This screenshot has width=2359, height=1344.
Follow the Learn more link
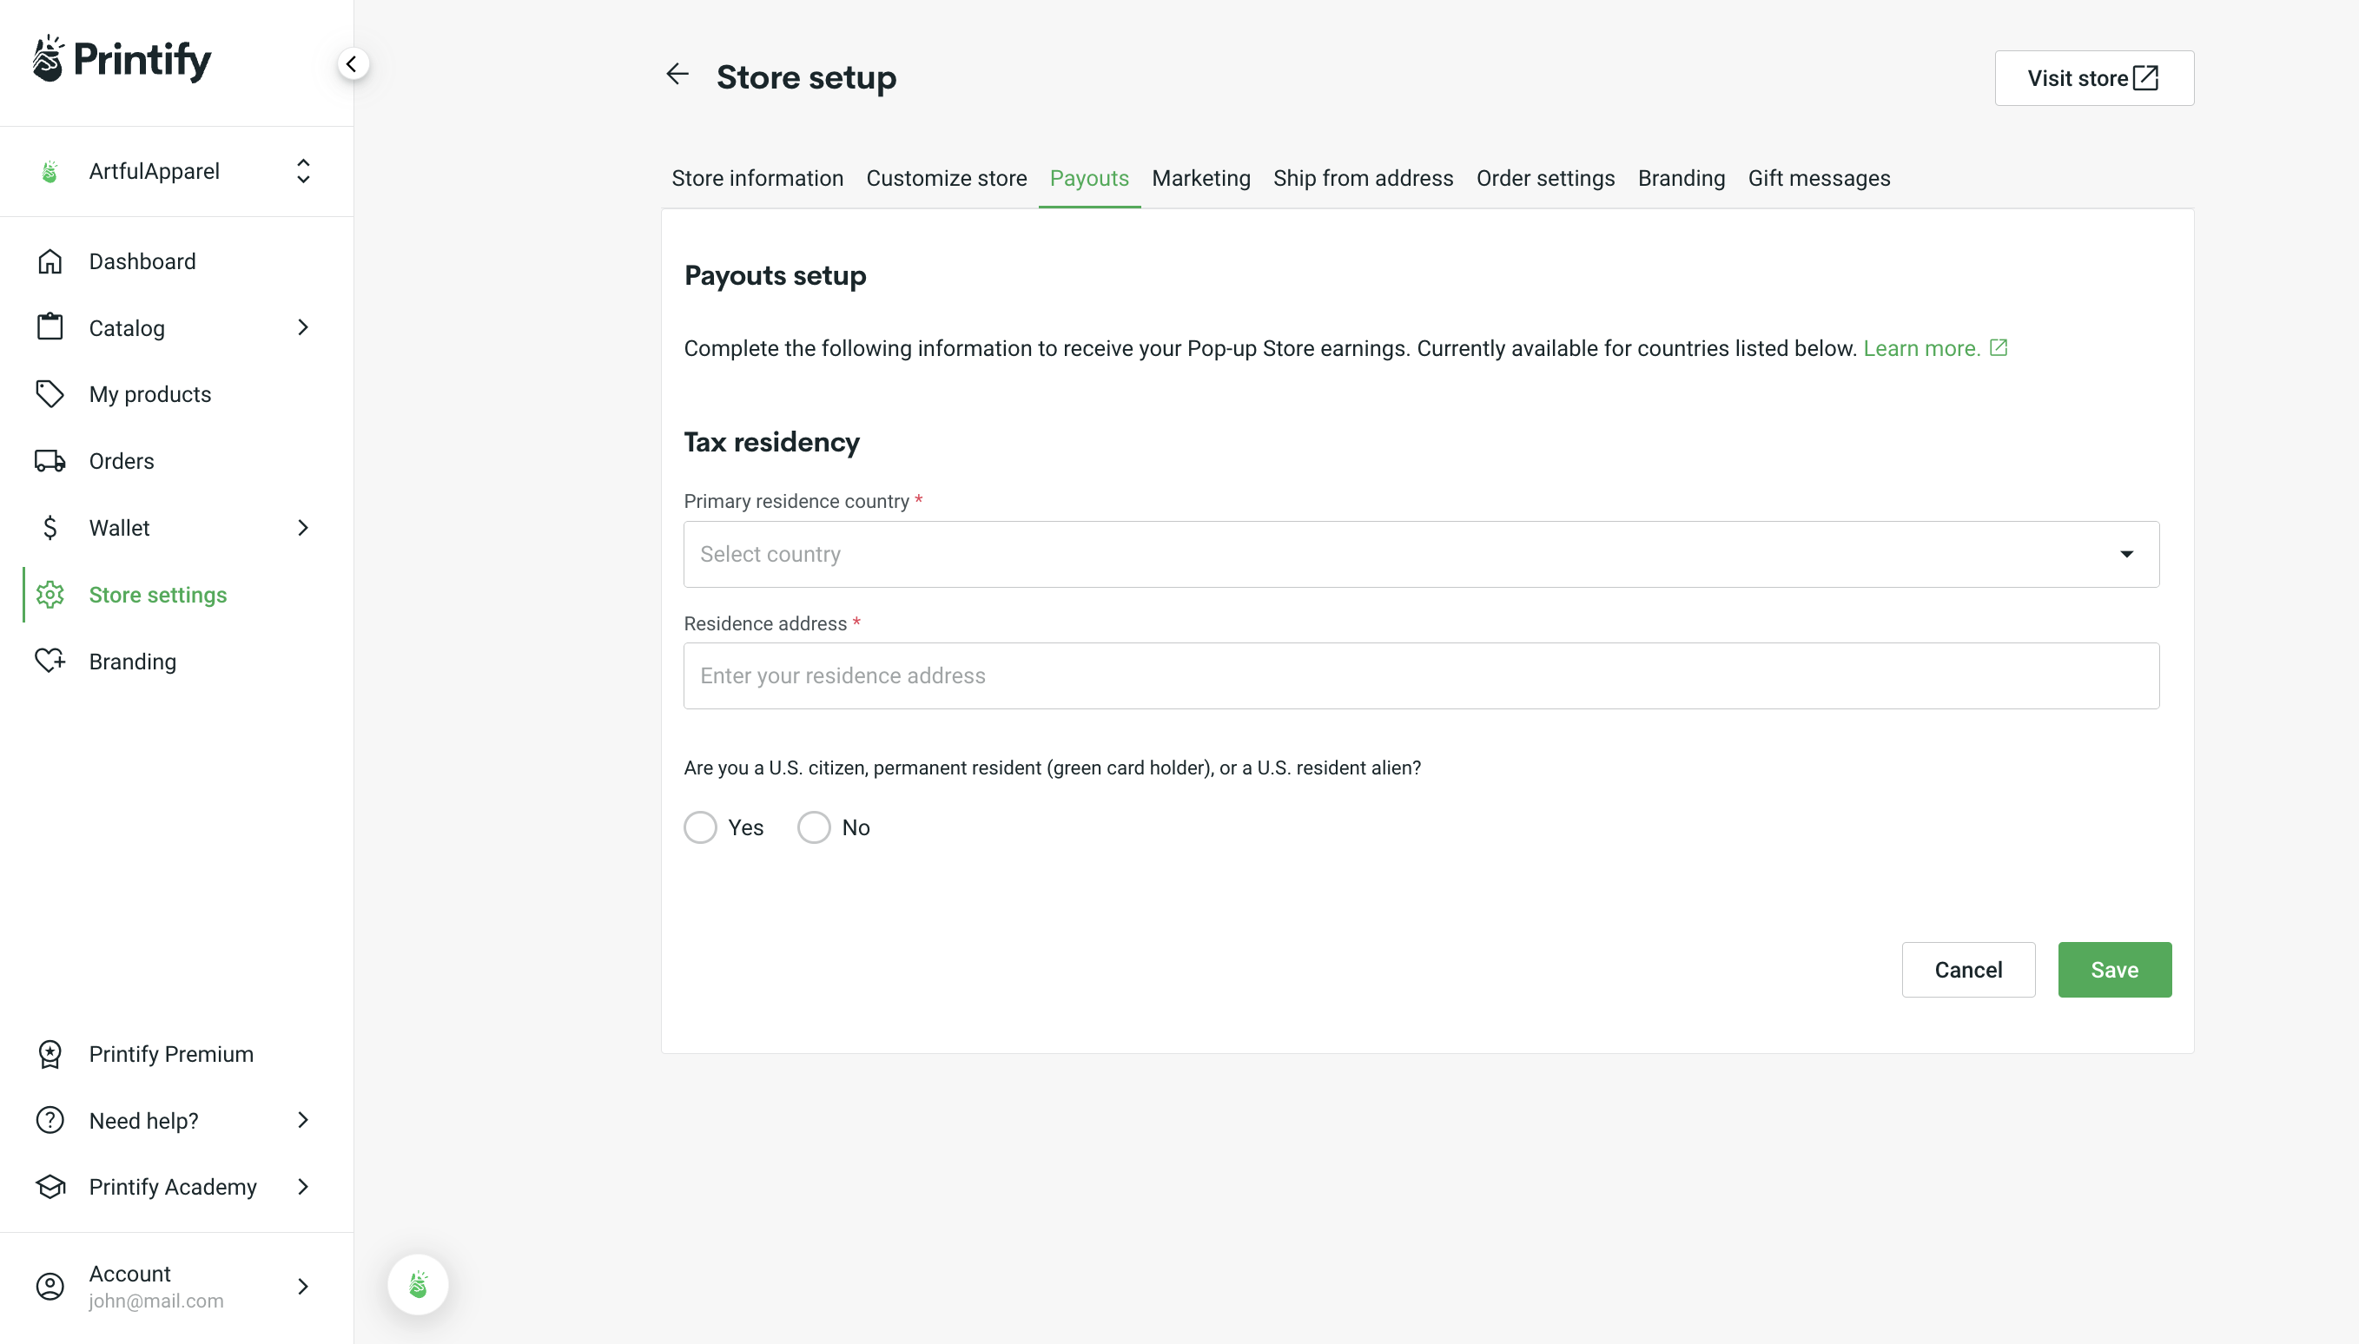tap(1922, 348)
